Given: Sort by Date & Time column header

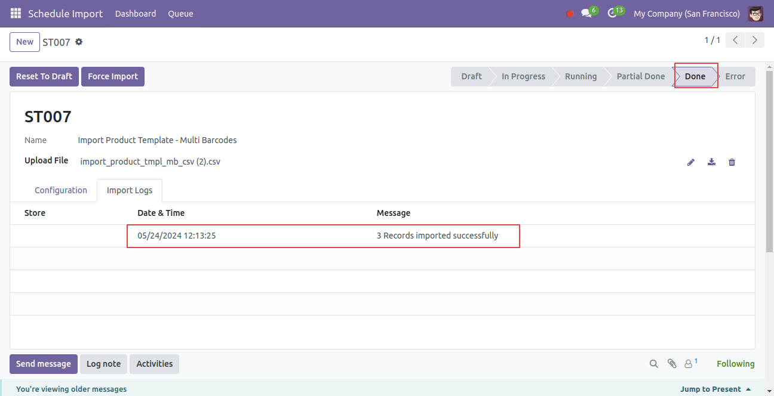Looking at the screenshot, I should click(161, 213).
